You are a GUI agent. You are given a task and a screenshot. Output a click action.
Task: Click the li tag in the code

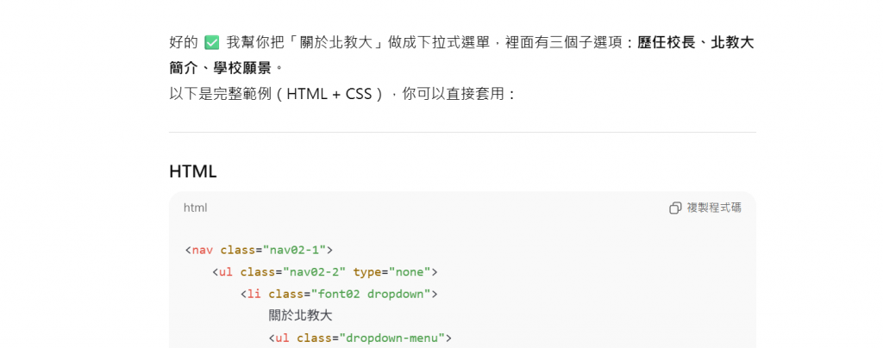pyautogui.click(x=254, y=294)
